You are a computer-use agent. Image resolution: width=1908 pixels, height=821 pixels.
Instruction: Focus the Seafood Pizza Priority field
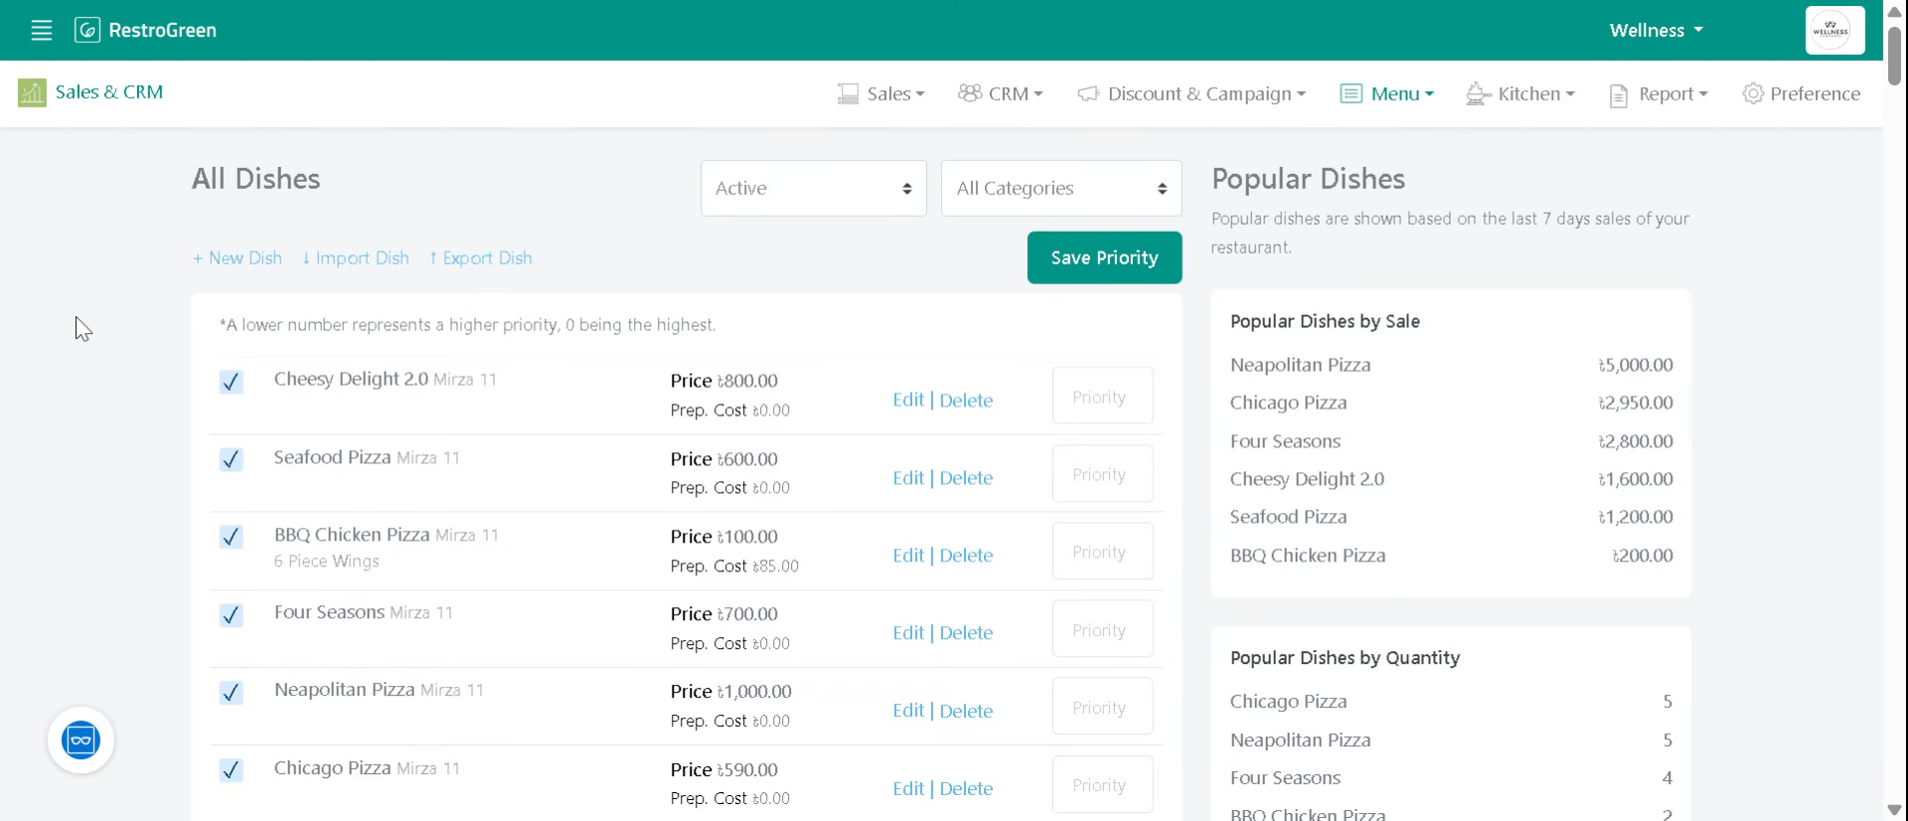[x=1102, y=473]
